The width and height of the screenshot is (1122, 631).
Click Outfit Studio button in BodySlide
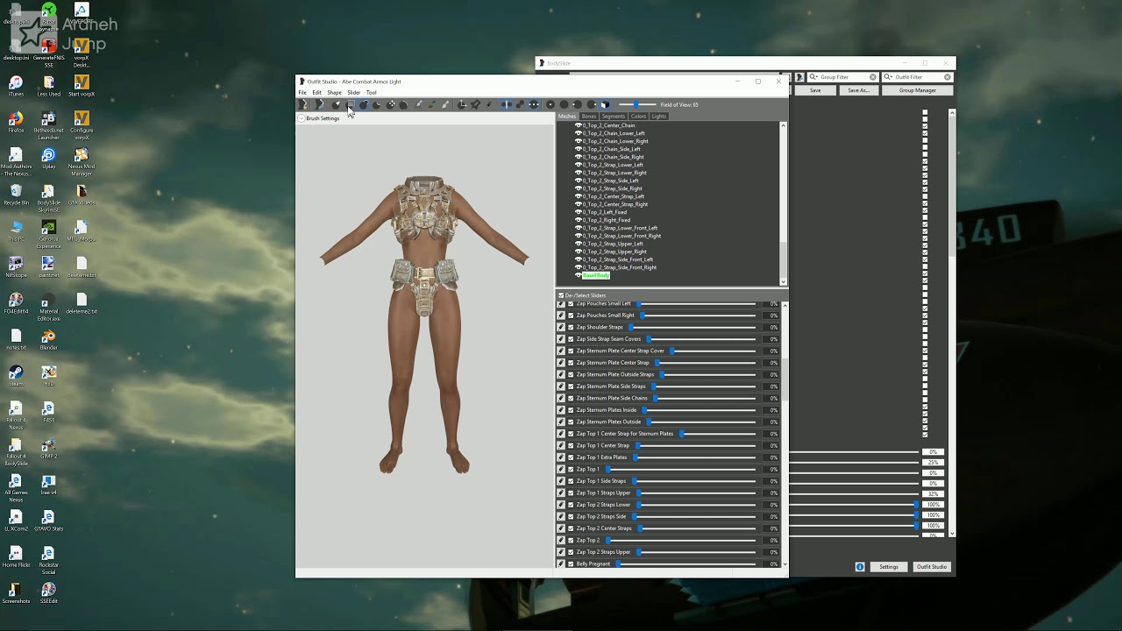[x=932, y=567]
